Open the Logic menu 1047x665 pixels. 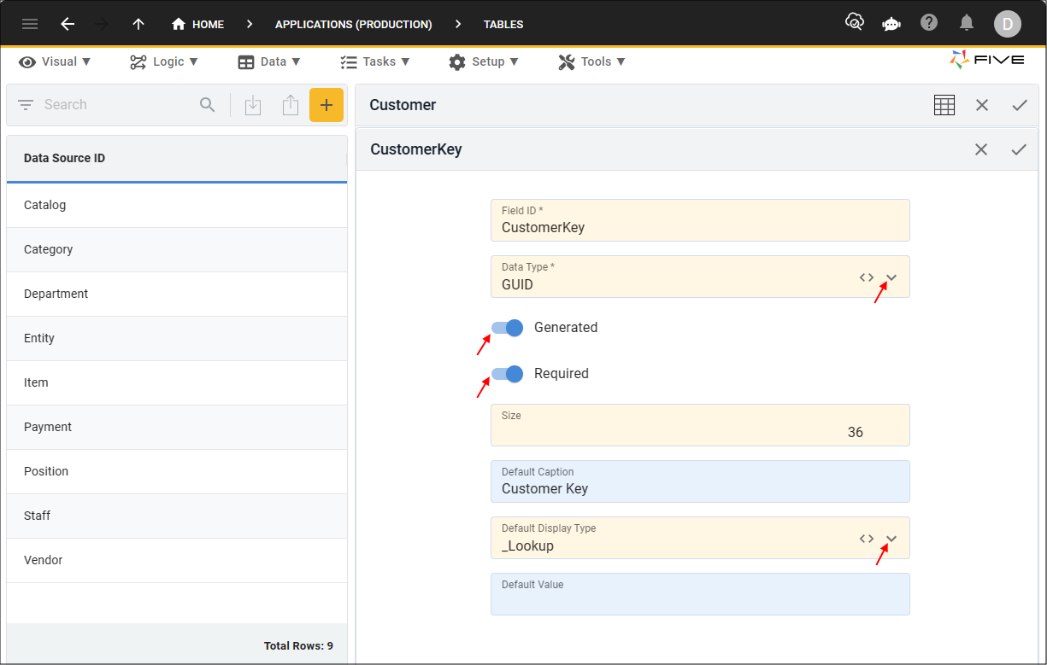click(164, 61)
